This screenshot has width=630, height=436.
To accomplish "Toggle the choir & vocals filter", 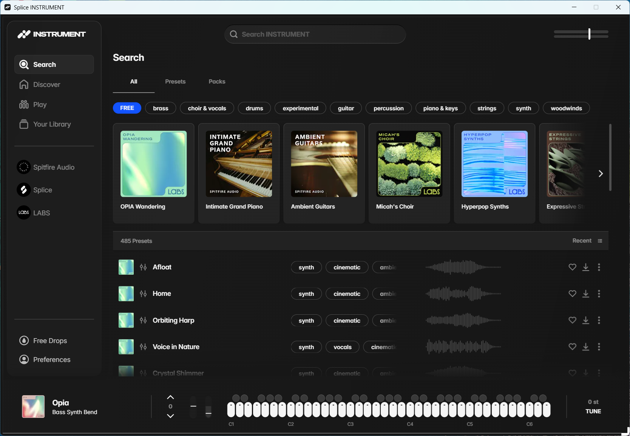I will [207, 108].
